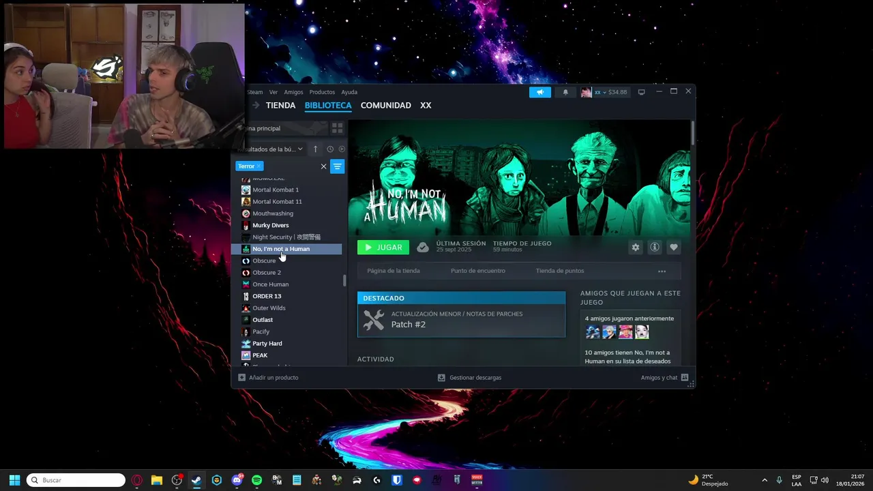Select Night Security in library list
The height and width of the screenshot is (491, 873).
tap(286, 237)
